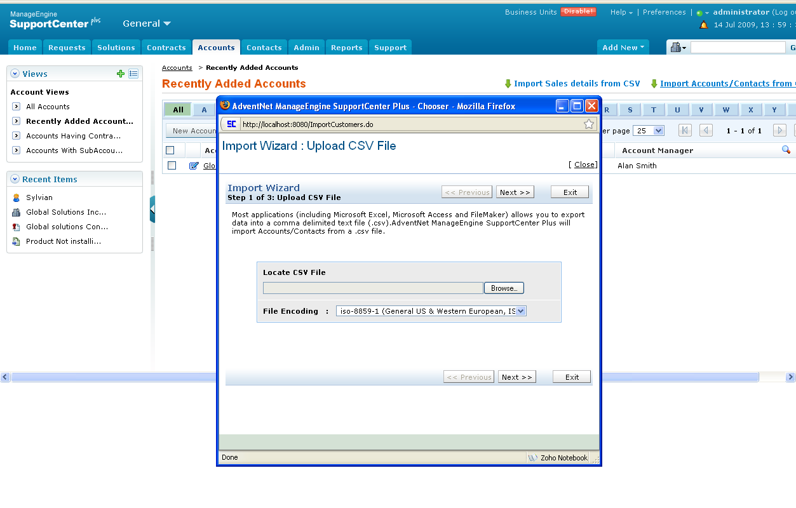796x508 pixels.
Task: Click the Global Solutions Inc account icon
Action: click(x=17, y=212)
